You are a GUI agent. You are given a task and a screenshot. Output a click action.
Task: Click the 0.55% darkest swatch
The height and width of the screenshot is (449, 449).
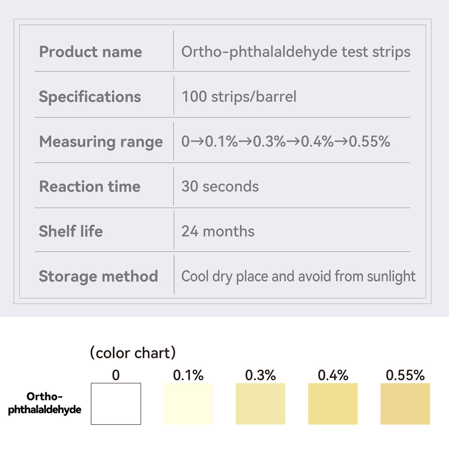point(405,404)
